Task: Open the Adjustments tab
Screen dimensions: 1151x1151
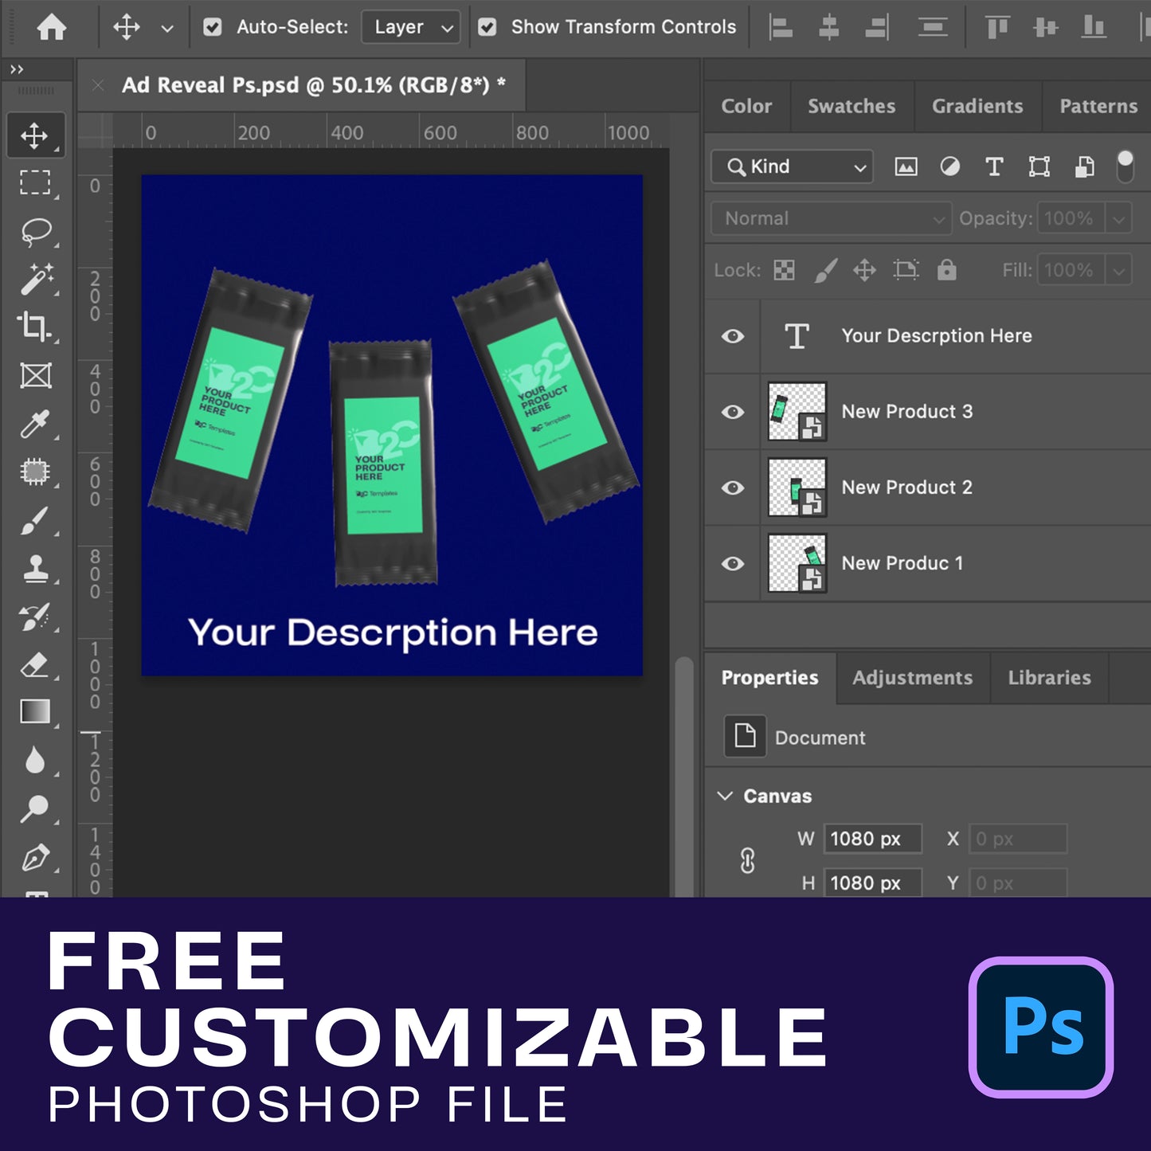Action: (x=912, y=678)
